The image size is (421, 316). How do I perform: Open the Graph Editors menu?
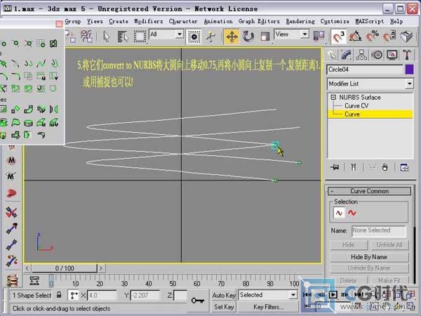pyautogui.click(x=259, y=21)
